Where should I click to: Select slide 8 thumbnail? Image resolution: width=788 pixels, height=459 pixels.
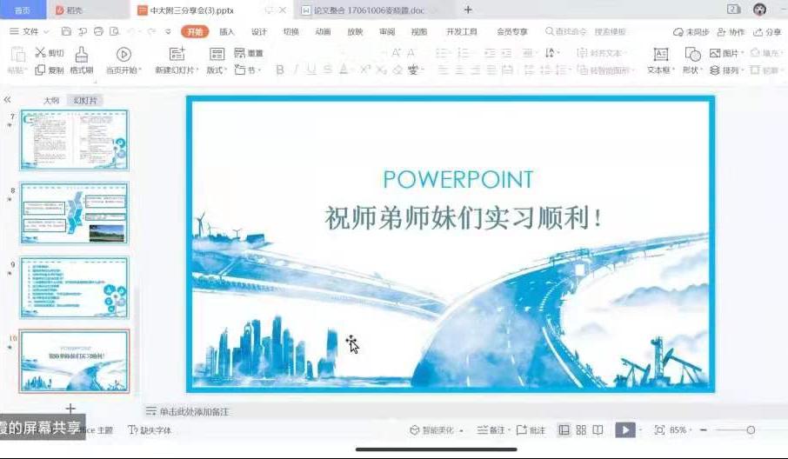click(74, 214)
